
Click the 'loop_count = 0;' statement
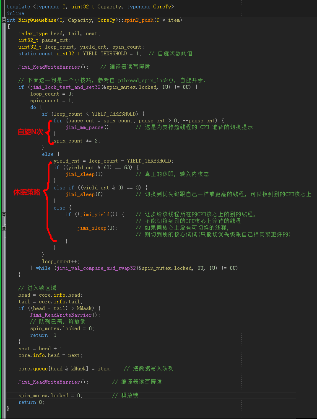click(x=52, y=94)
